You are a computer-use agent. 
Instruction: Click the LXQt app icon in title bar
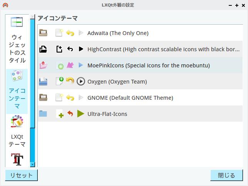(x=5, y=5)
